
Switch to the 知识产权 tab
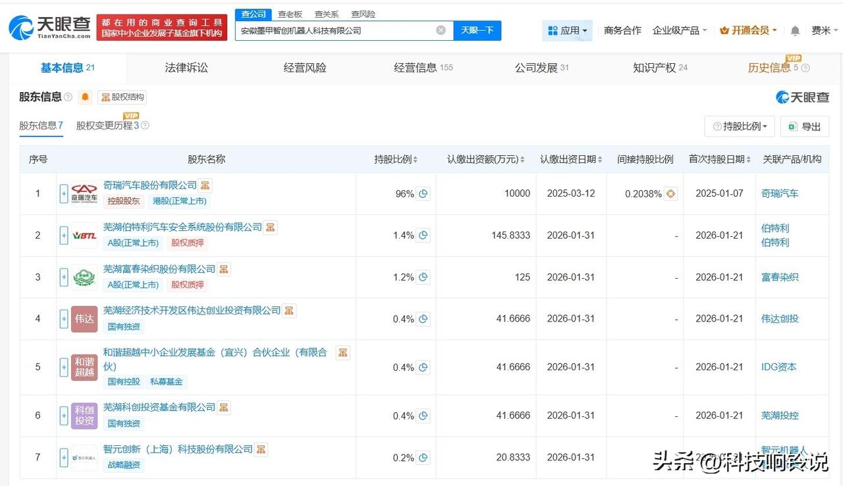click(x=661, y=68)
